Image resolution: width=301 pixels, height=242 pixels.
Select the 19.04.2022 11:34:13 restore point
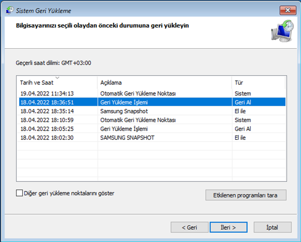click(x=152, y=93)
